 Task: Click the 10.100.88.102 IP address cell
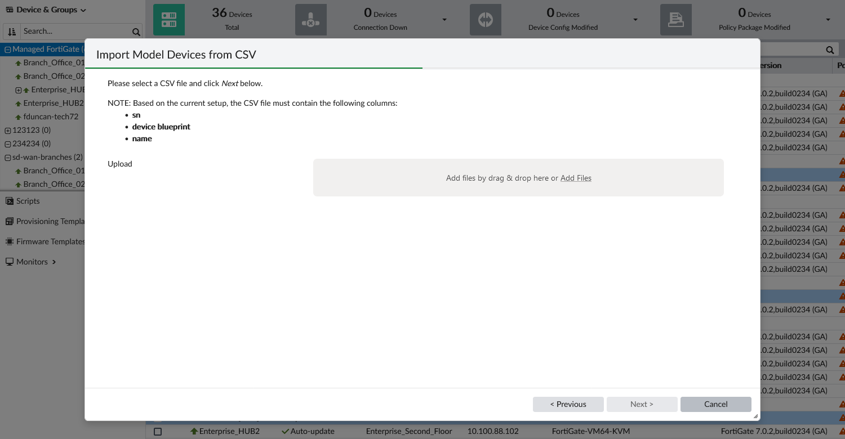pyautogui.click(x=493, y=431)
